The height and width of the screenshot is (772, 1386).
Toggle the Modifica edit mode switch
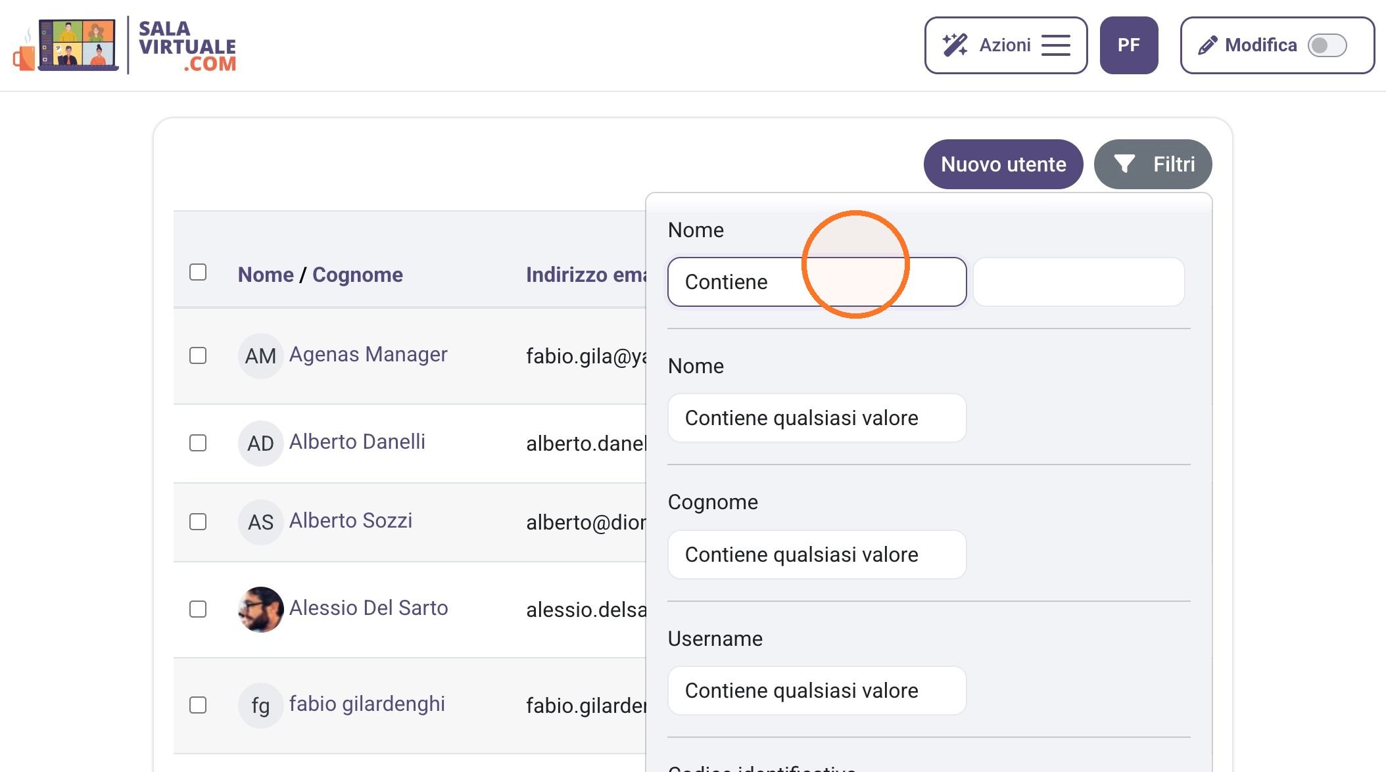[x=1327, y=45]
